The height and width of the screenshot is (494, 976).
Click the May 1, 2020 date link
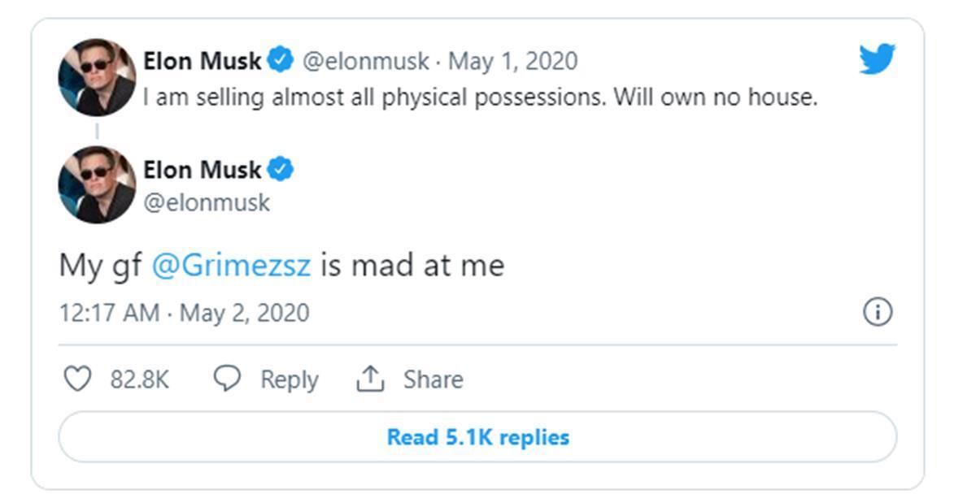pos(512,61)
